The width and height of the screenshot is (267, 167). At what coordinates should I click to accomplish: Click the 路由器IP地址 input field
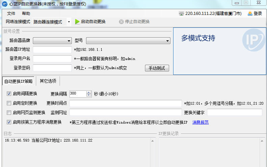[52, 49]
